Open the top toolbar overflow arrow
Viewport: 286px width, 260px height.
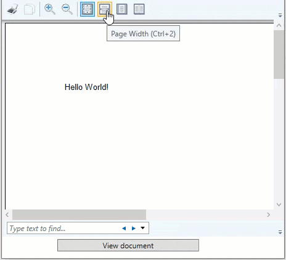280,15
